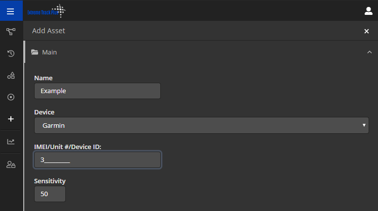
Task: Click the circular target locate icon
Action: point(11,97)
